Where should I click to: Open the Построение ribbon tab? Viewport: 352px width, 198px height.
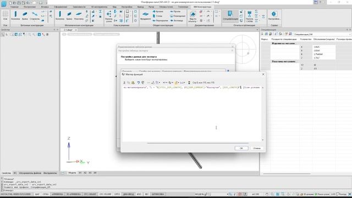(x=30, y=7)
